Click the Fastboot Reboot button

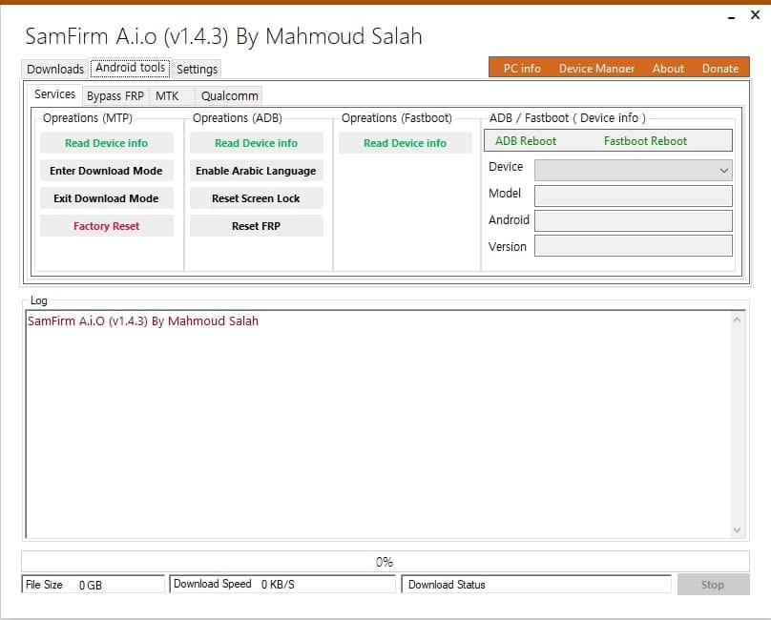tap(645, 141)
